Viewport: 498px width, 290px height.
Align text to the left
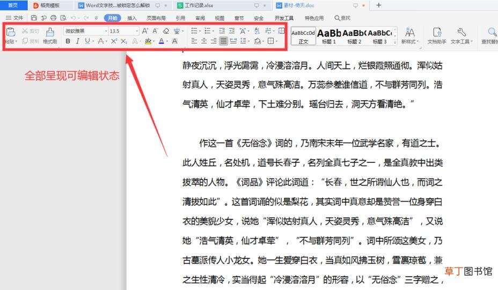coord(194,41)
